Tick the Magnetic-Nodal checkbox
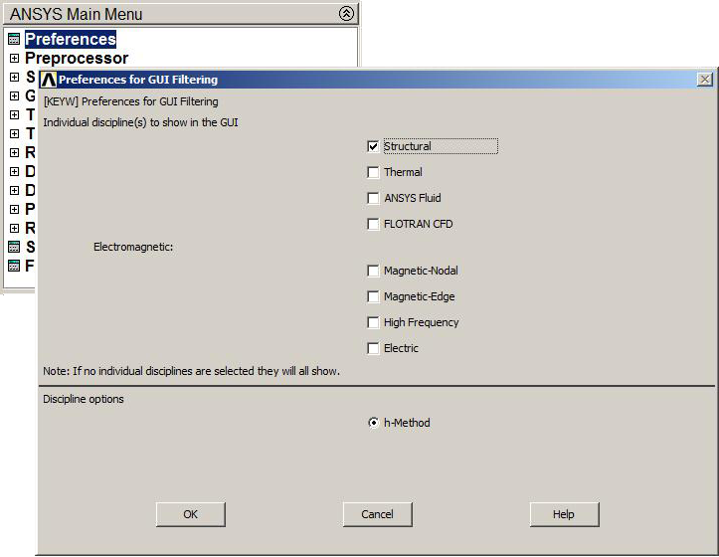 pyautogui.click(x=374, y=271)
